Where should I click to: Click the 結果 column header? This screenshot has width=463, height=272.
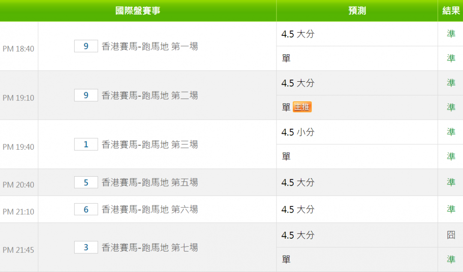point(451,11)
